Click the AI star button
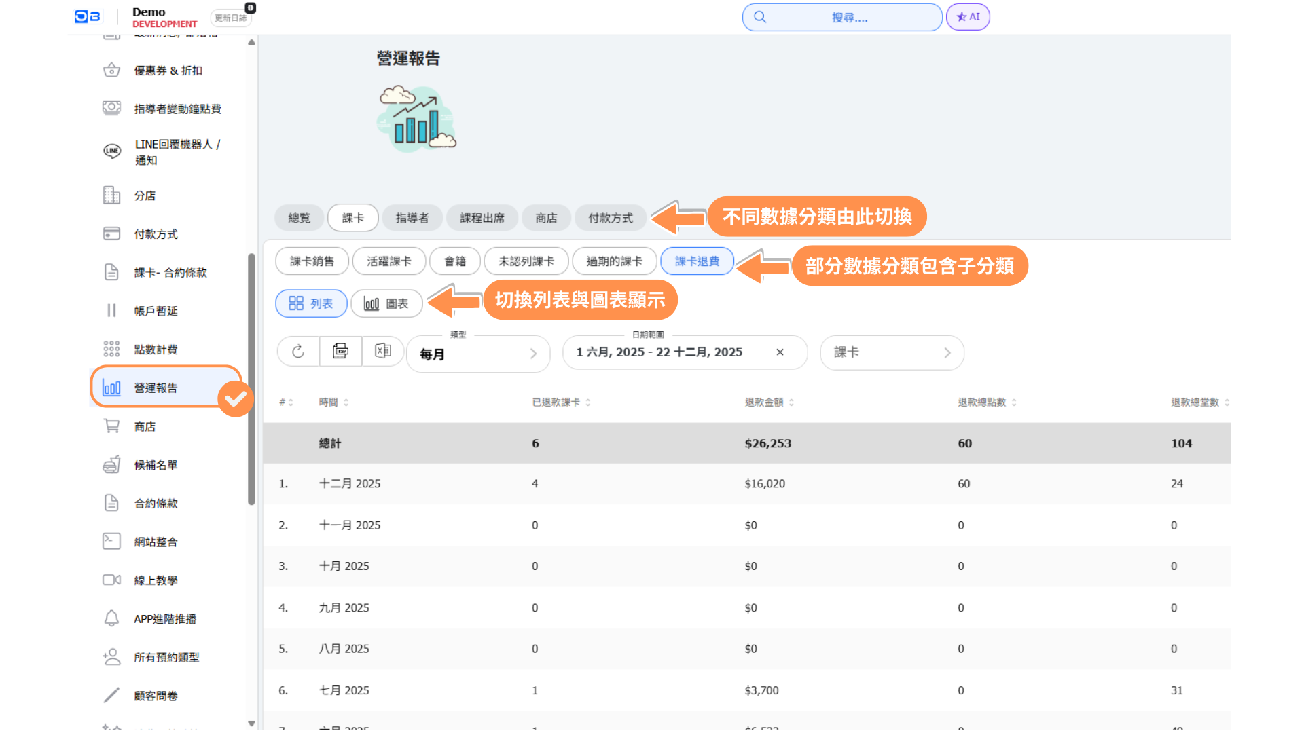This screenshot has width=1304, height=733. pos(968,17)
